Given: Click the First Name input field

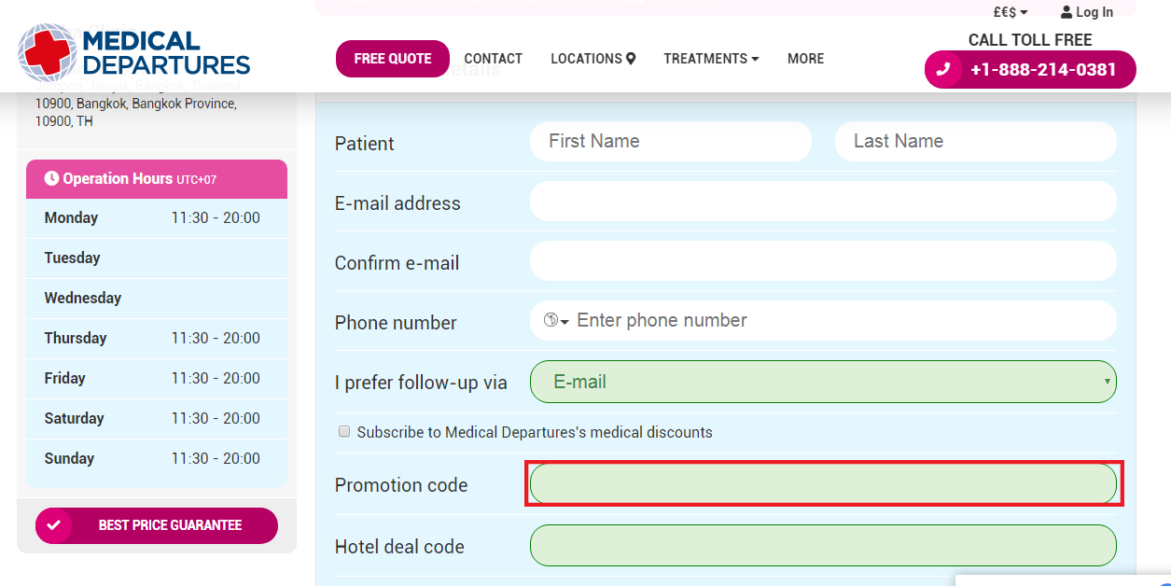Looking at the screenshot, I should click(x=670, y=142).
